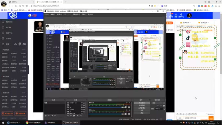Toggle lock on source 图像 4
This screenshot has height=125, width=222.
pyautogui.click(x=84, y=107)
